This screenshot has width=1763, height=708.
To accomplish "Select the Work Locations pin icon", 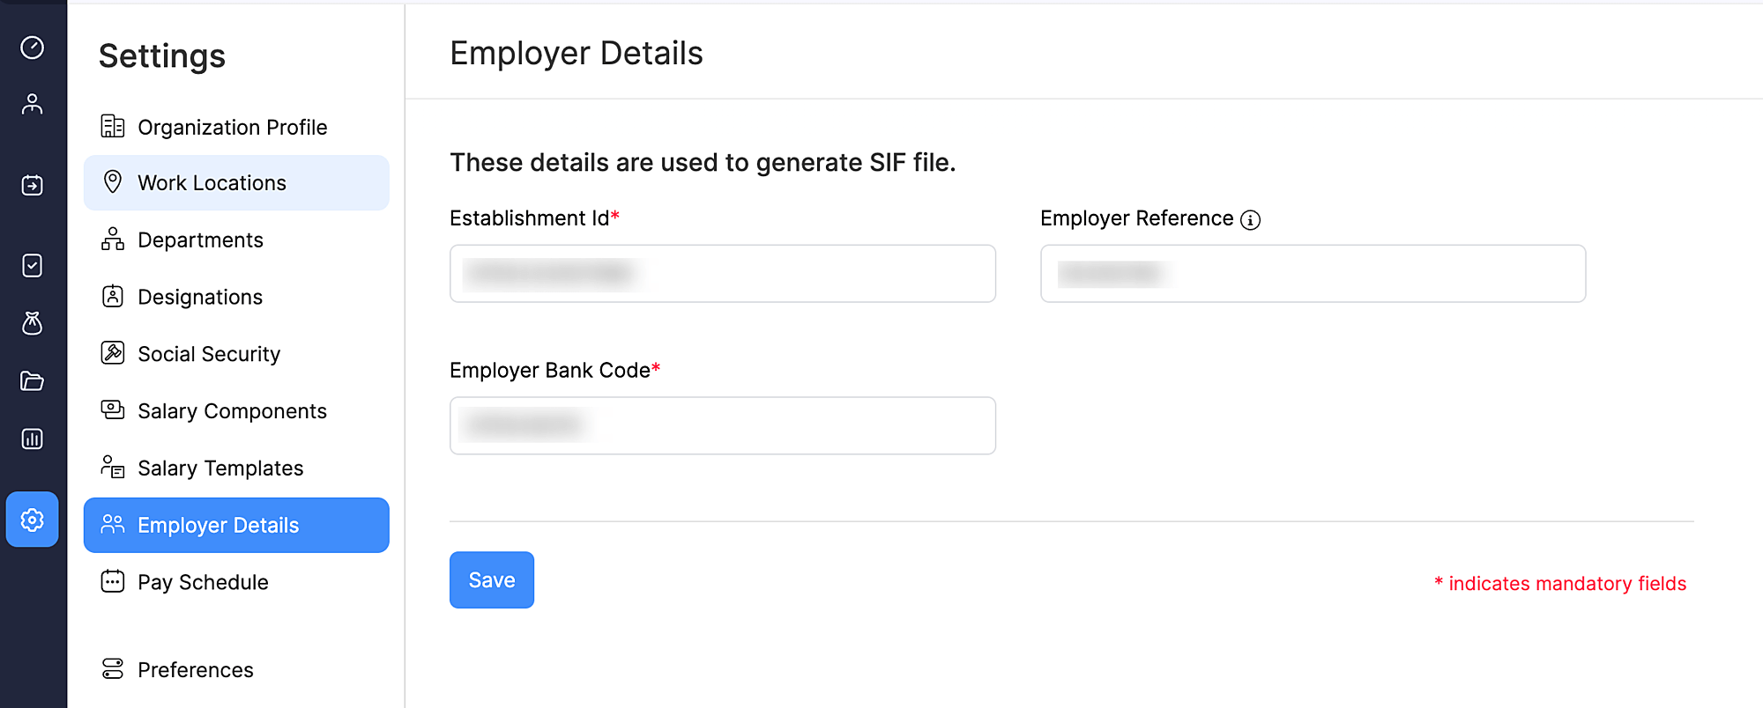I will tap(113, 182).
